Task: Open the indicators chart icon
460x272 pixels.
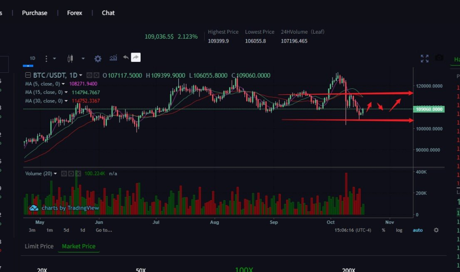Action: (x=113, y=58)
